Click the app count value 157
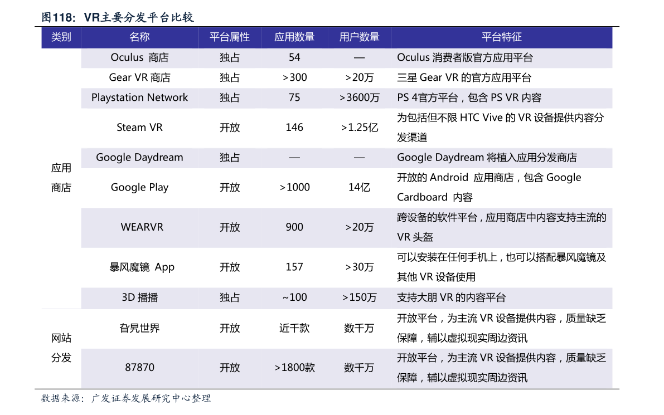The image size is (664, 415). (294, 267)
